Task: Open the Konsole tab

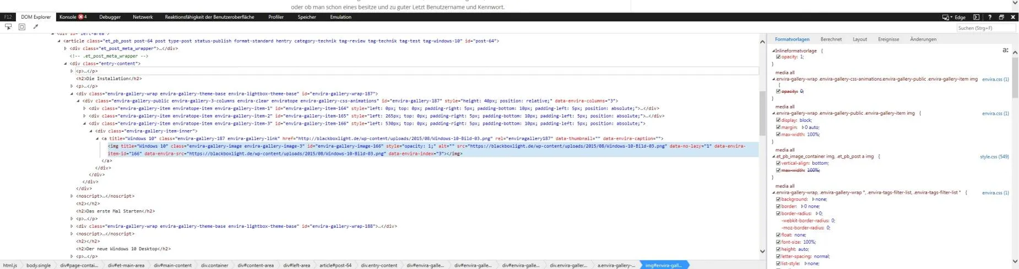Action: (x=68, y=17)
